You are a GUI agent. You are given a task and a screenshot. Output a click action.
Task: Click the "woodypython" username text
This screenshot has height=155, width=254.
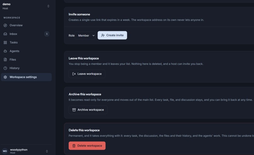[x=19, y=150]
